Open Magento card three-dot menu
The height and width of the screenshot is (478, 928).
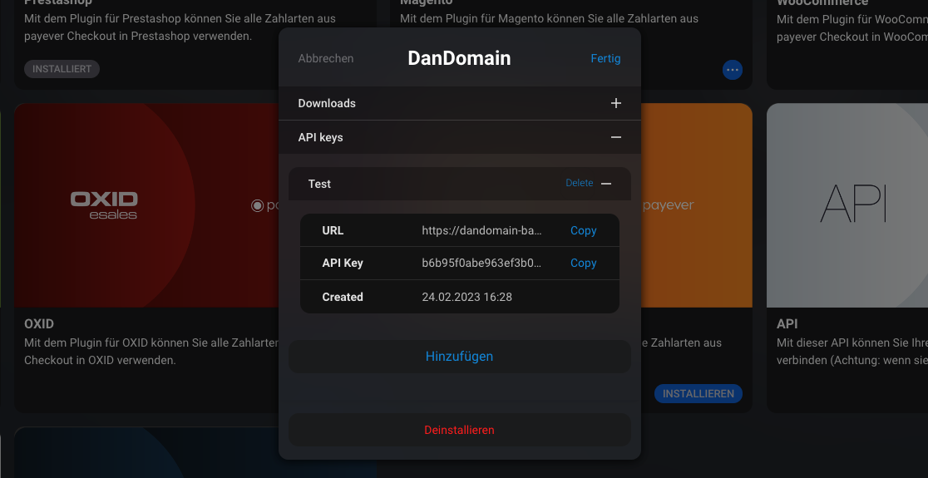[732, 70]
